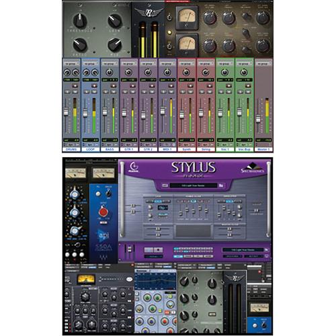Viewport: 336px width, 336px height.
Task: Open the GTR 1 channel group dropdown
Action: 129,64
